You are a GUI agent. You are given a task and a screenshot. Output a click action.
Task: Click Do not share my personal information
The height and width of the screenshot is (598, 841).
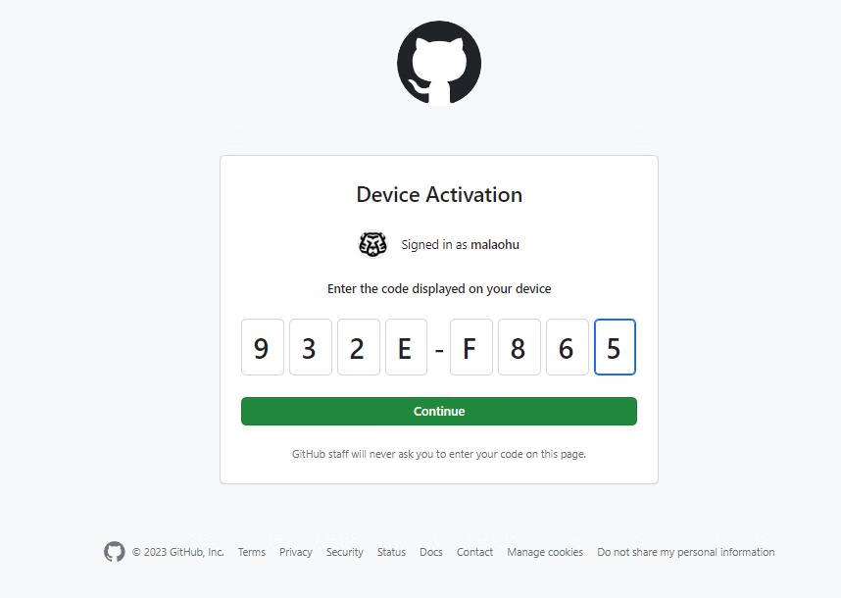(x=685, y=552)
